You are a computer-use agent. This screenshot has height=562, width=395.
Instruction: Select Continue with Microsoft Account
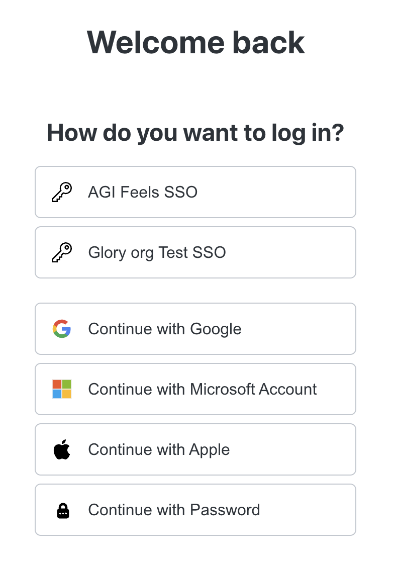(195, 389)
